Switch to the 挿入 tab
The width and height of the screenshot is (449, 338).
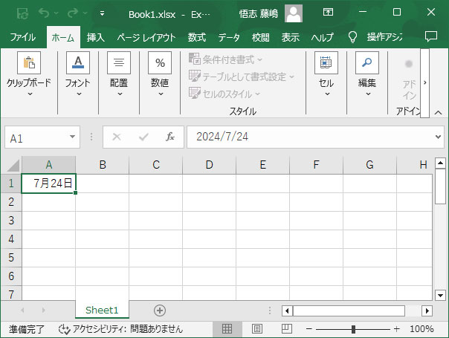(96, 37)
